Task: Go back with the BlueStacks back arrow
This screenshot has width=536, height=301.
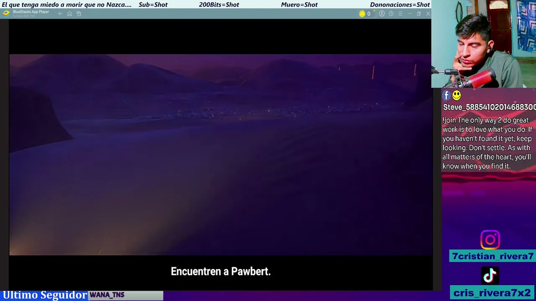Action: click(x=60, y=14)
